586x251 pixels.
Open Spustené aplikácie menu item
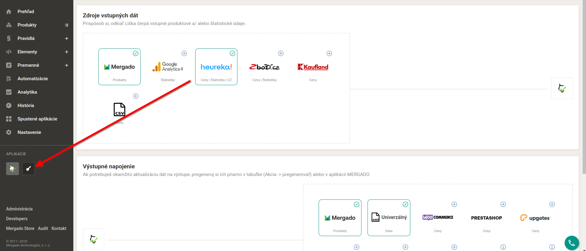(x=37, y=119)
